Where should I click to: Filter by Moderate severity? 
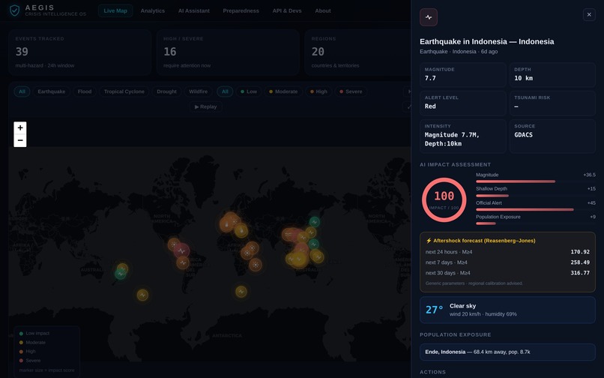[283, 91]
